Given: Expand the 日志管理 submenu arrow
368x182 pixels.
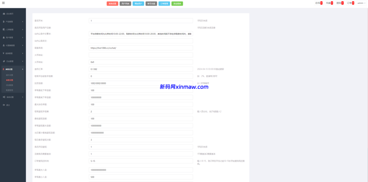Looking at the screenshot, I should (23, 61).
